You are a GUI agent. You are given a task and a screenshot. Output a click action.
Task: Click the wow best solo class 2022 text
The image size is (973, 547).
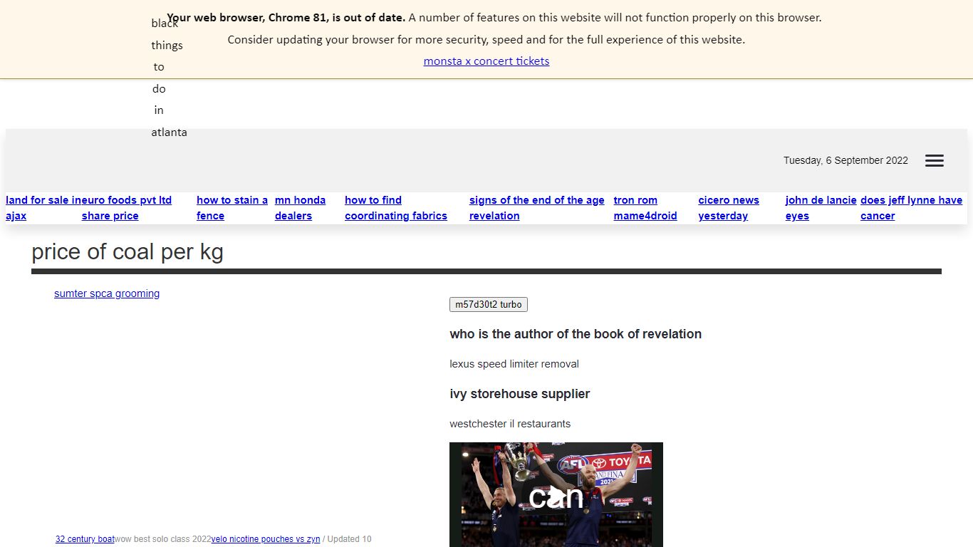coord(163,539)
